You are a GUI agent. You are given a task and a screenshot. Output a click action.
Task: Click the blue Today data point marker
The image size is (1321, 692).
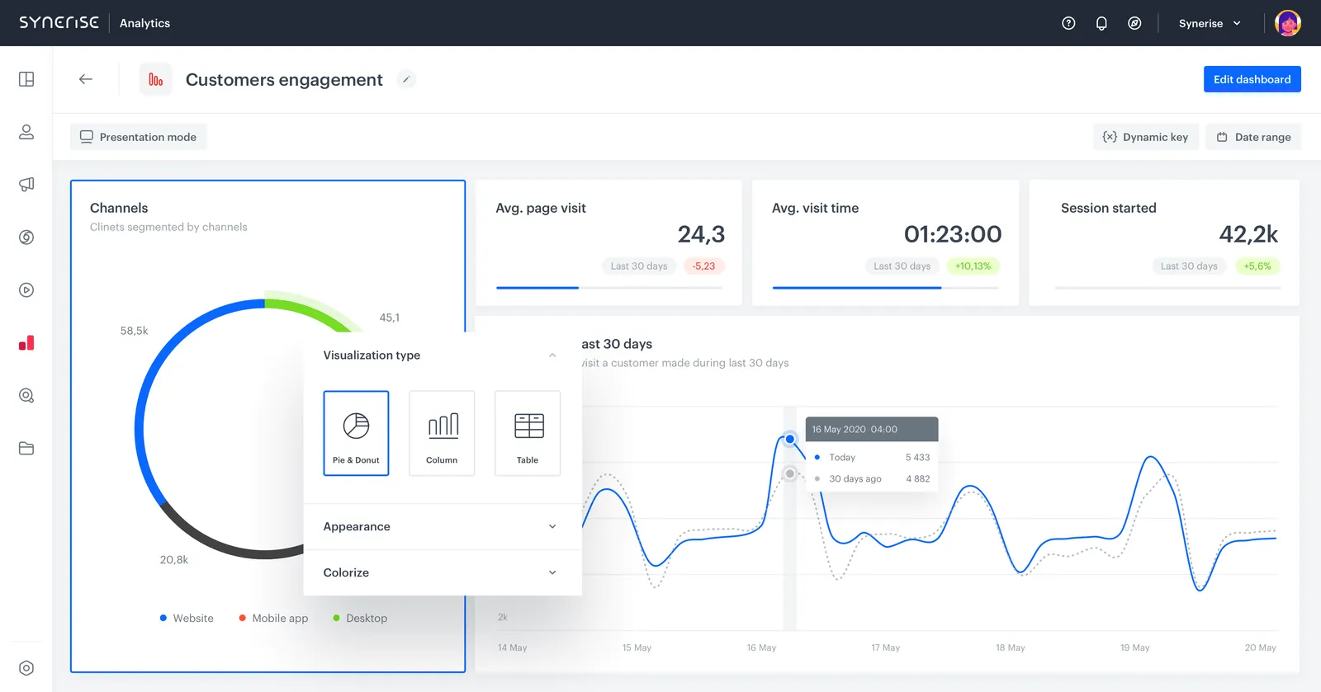click(790, 439)
